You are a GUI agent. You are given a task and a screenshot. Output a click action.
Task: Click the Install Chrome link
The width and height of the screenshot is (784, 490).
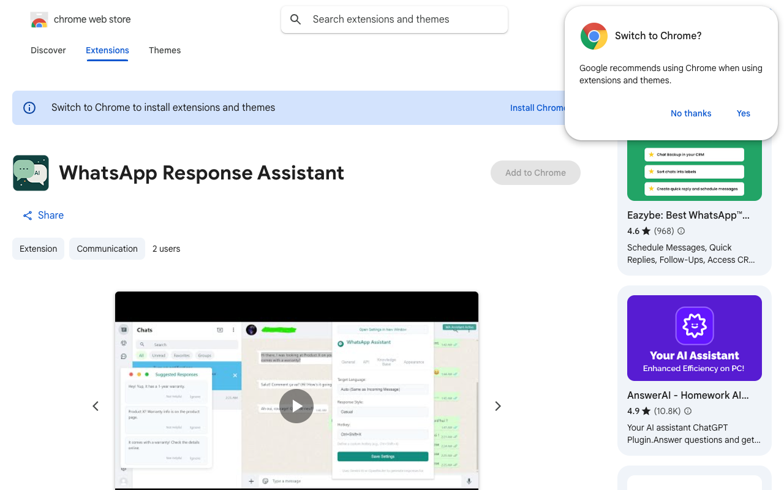pos(538,107)
